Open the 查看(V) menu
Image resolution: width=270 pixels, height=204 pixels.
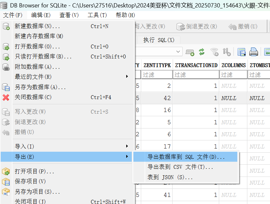[69, 15]
